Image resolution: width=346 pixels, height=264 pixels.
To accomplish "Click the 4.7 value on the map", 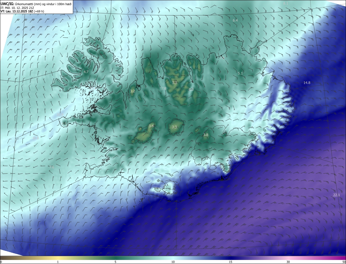I will (86, 72).
